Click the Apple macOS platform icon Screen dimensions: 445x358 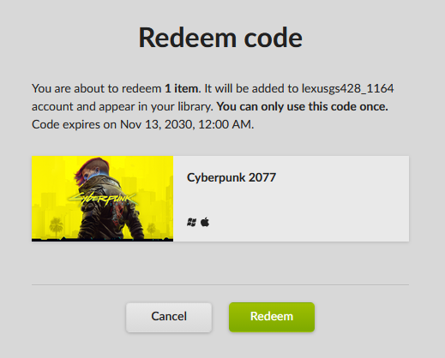pyautogui.click(x=205, y=222)
